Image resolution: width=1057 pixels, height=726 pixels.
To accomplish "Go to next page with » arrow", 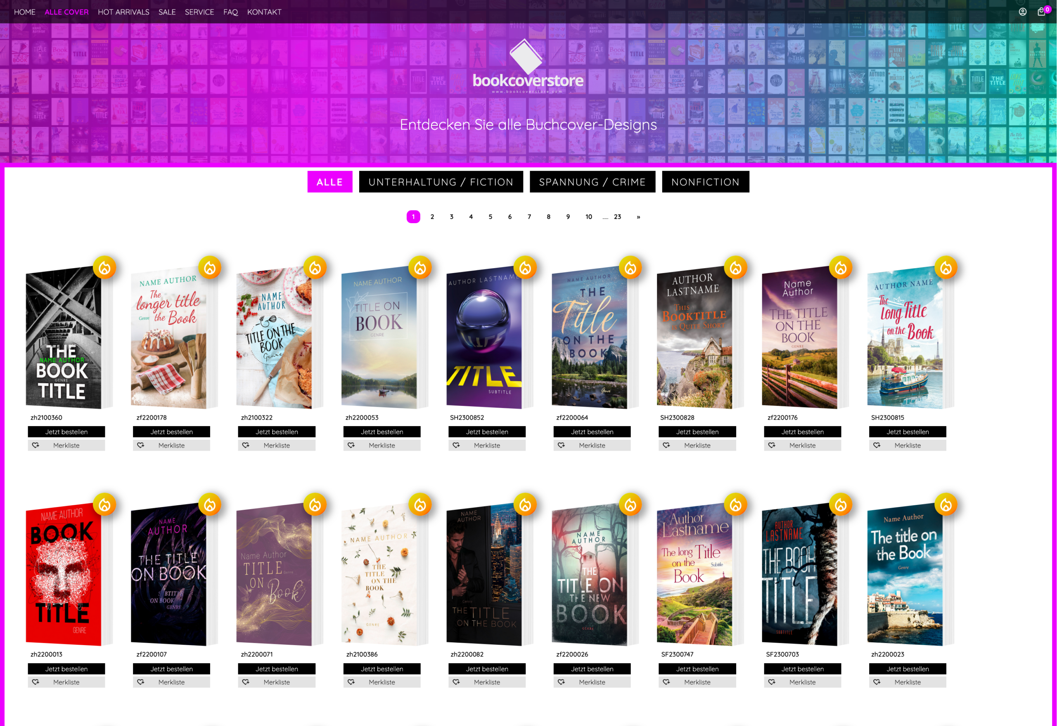I will click(638, 217).
